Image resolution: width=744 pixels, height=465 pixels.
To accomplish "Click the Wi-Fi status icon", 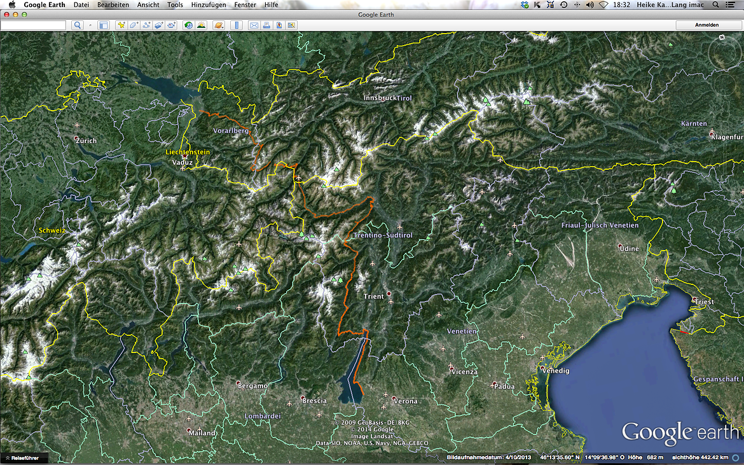I will [x=603, y=4].
